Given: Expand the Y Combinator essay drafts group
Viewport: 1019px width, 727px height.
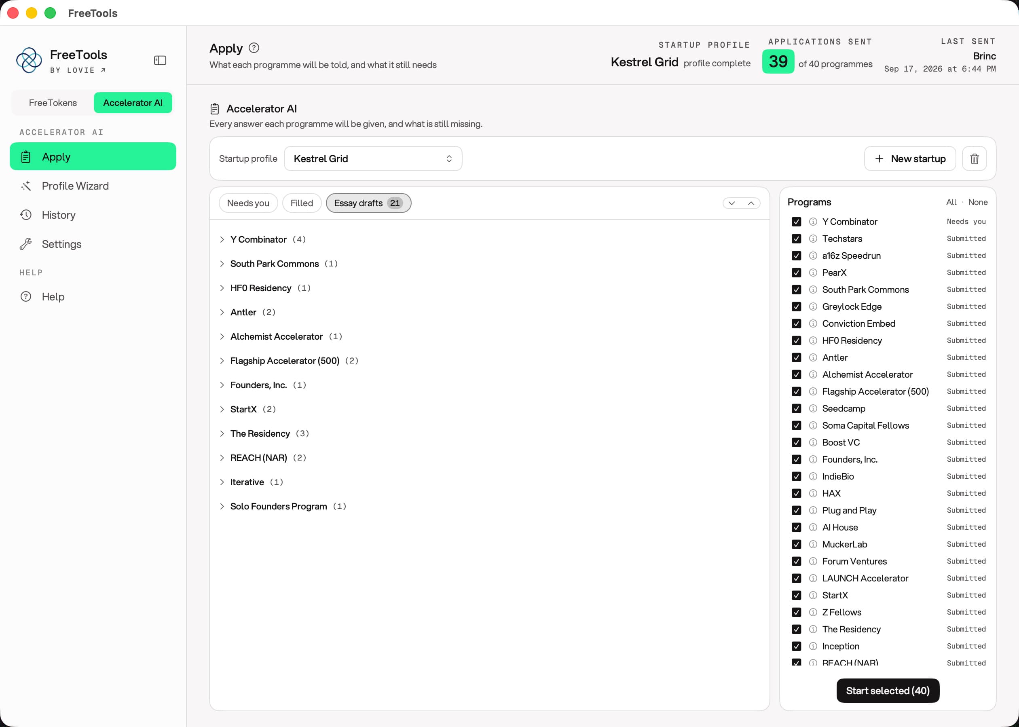Looking at the screenshot, I should point(222,239).
